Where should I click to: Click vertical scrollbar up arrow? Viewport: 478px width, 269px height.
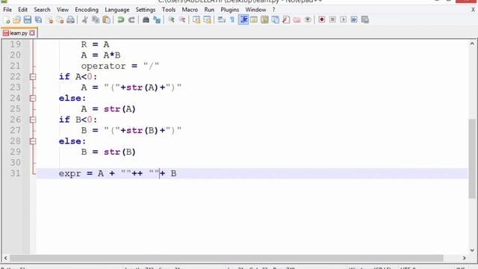(x=472, y=44)
